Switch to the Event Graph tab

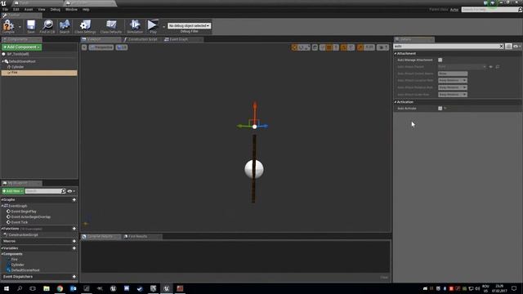[x=183, y=39]
